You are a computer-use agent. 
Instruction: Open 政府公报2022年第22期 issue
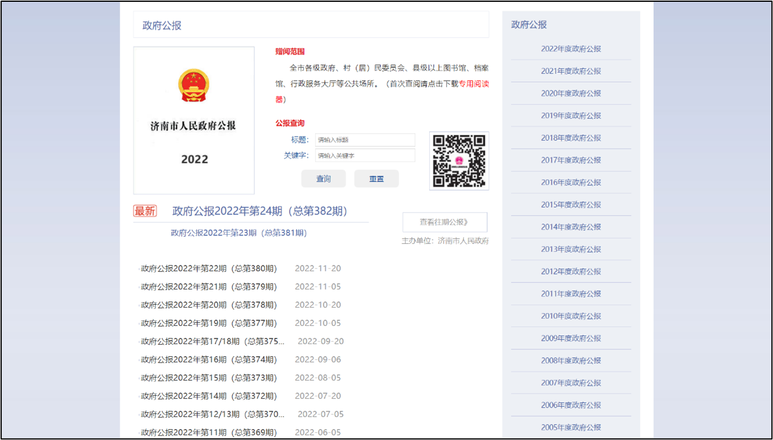point(209,269)
